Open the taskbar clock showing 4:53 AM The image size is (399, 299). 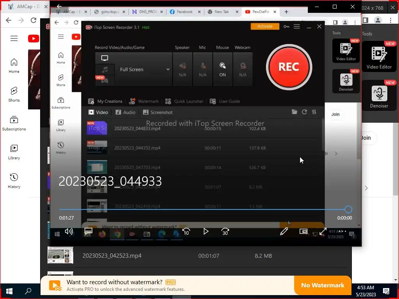click(x=365, y=291)
